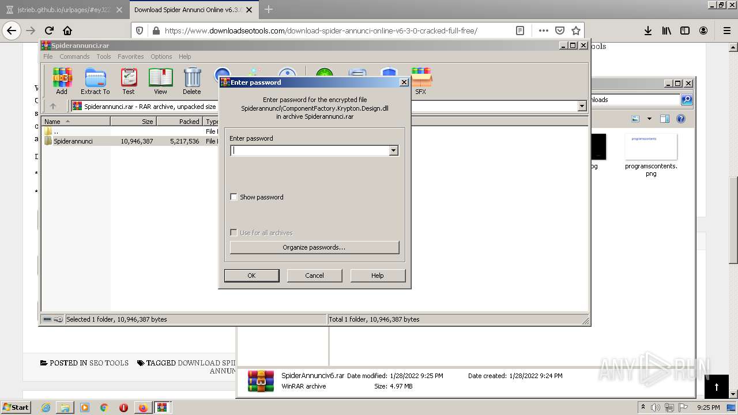Click SpiderAnnunciv6.rar file in Explorer details
The width and height of the screenshot is (738, 415).
312,375
